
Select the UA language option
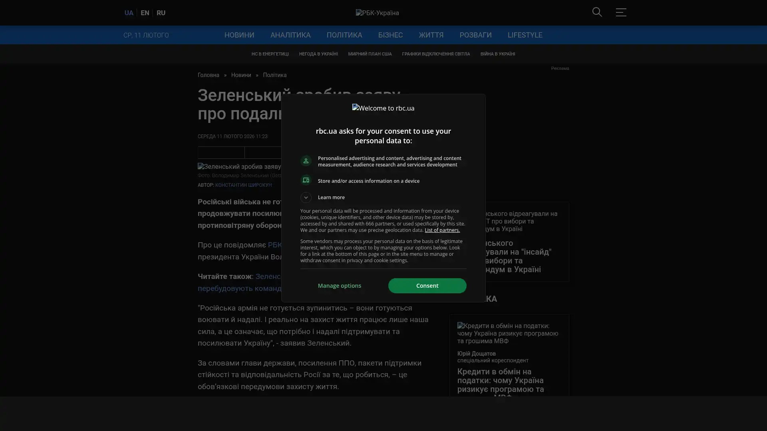tap(129, 13)
